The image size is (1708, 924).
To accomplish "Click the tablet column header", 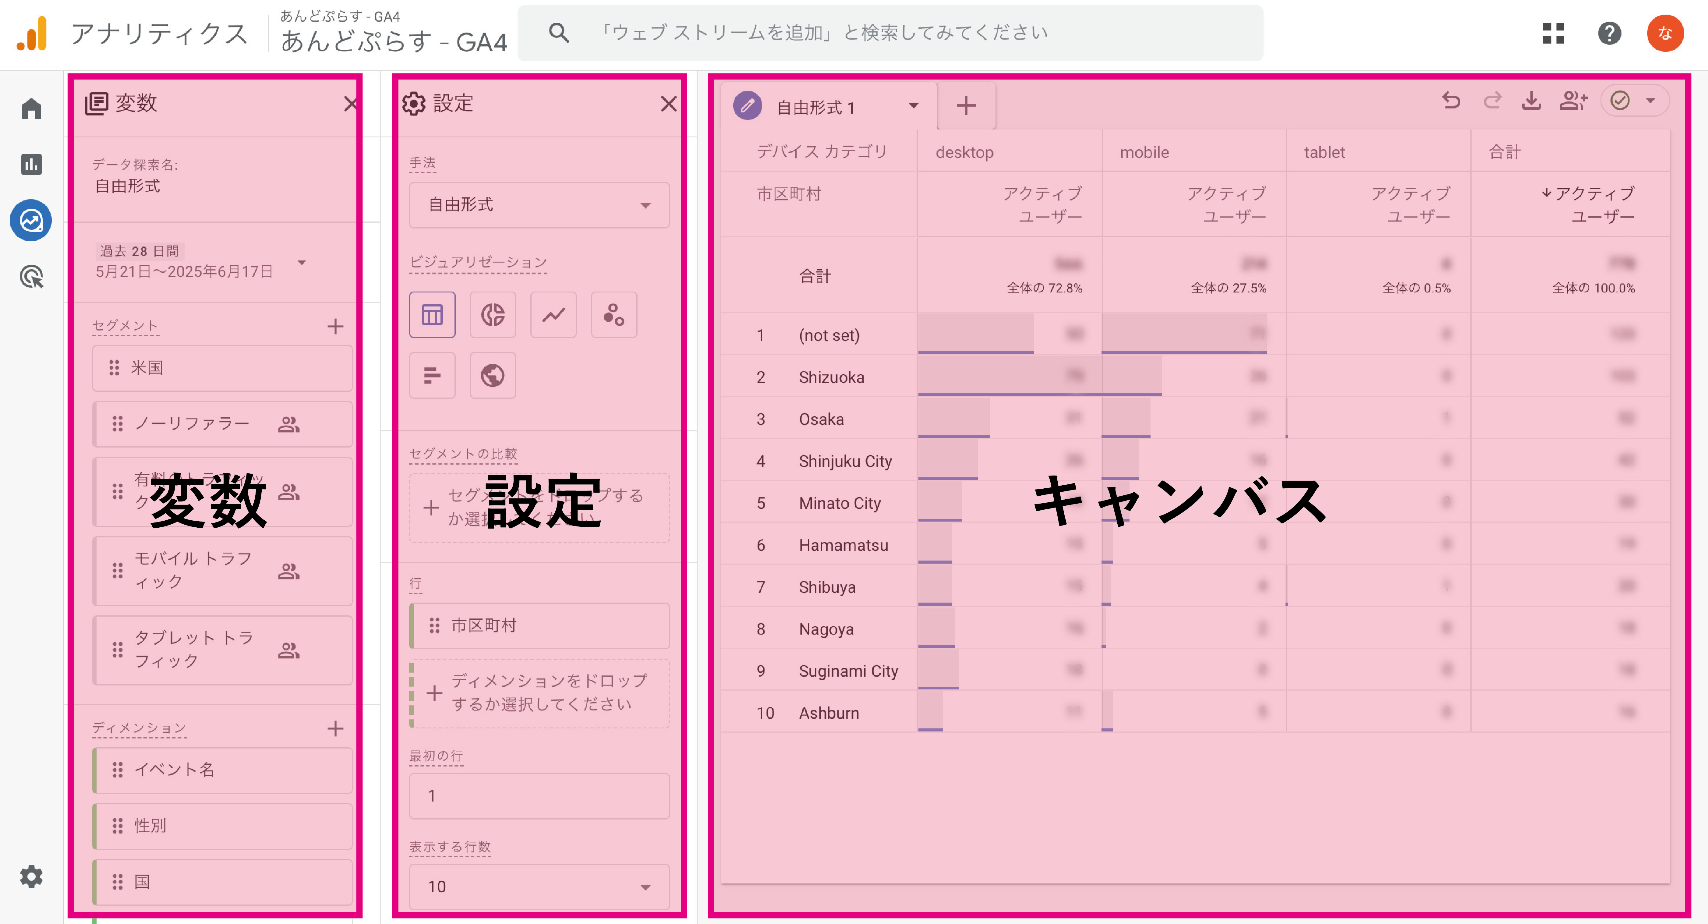I will coord(1324,152).
